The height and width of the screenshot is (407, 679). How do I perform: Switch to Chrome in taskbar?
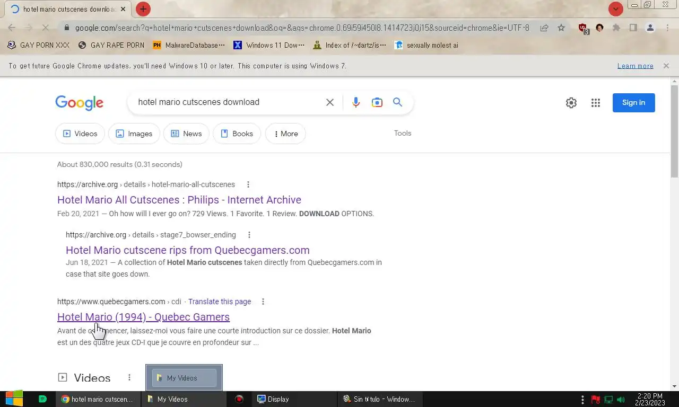[x=98, y=399]
